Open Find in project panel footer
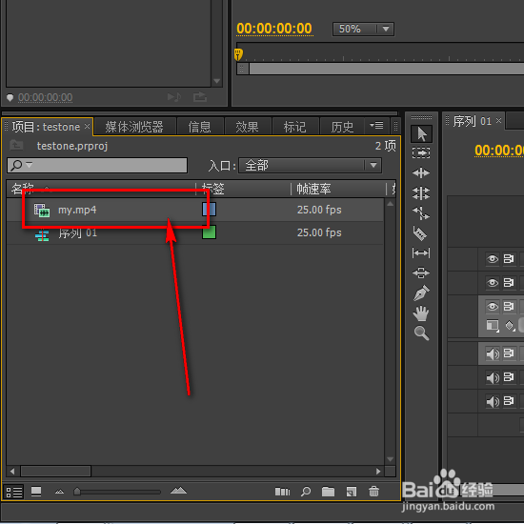Screen dimensions: 524x524 pyautogui.click(x=306, y=492)
